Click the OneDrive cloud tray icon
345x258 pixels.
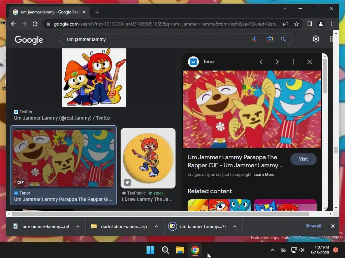coord(283,250)
